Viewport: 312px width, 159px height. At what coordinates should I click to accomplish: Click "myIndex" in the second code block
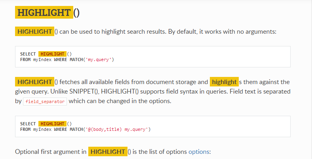(x=42, y=129)
